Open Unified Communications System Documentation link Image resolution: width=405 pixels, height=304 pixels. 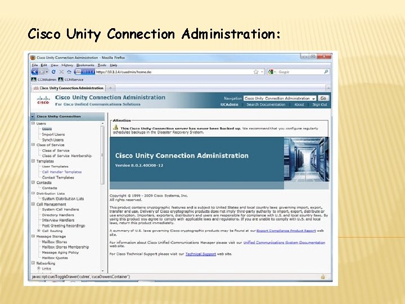284,243
